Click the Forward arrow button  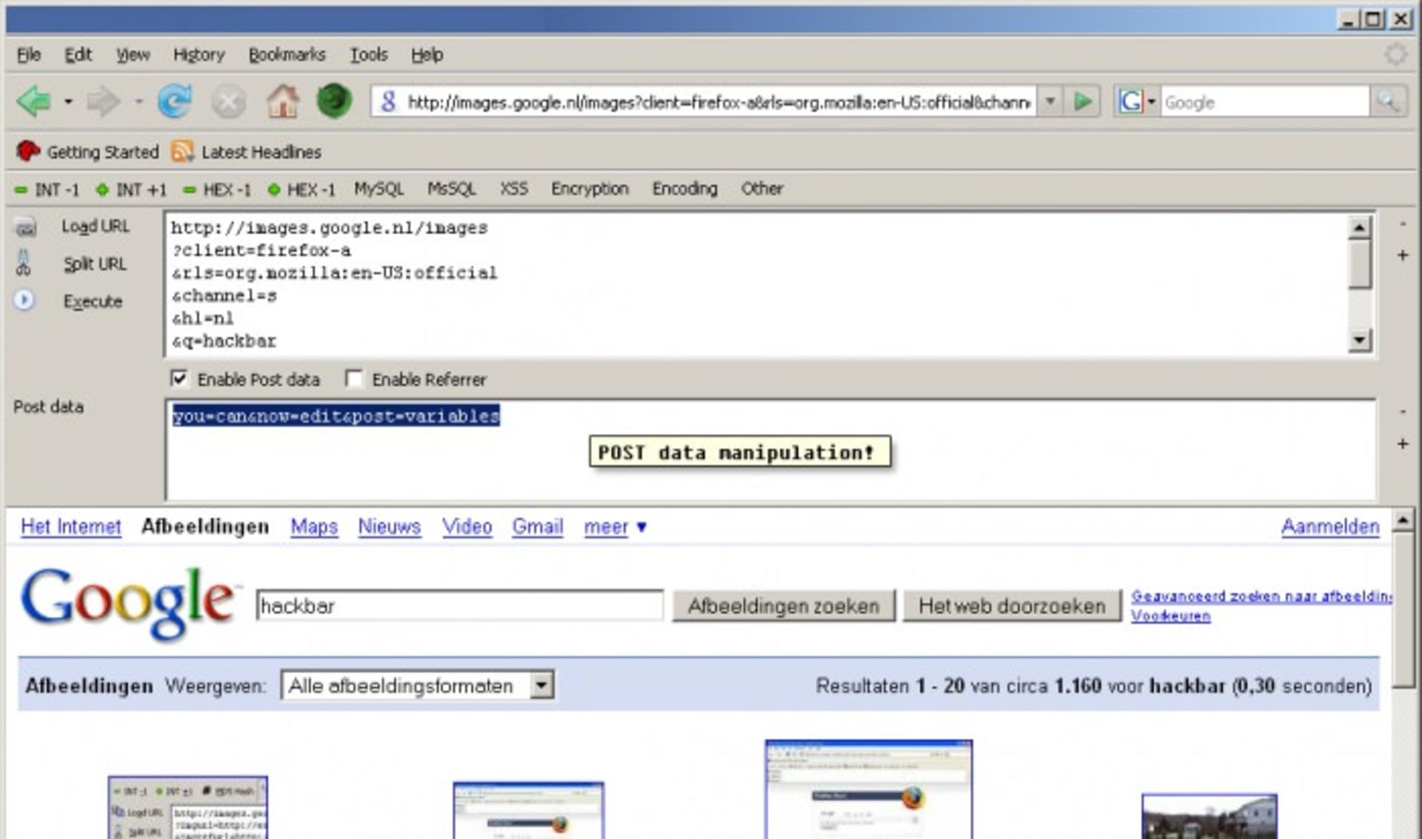click(103, 101)
